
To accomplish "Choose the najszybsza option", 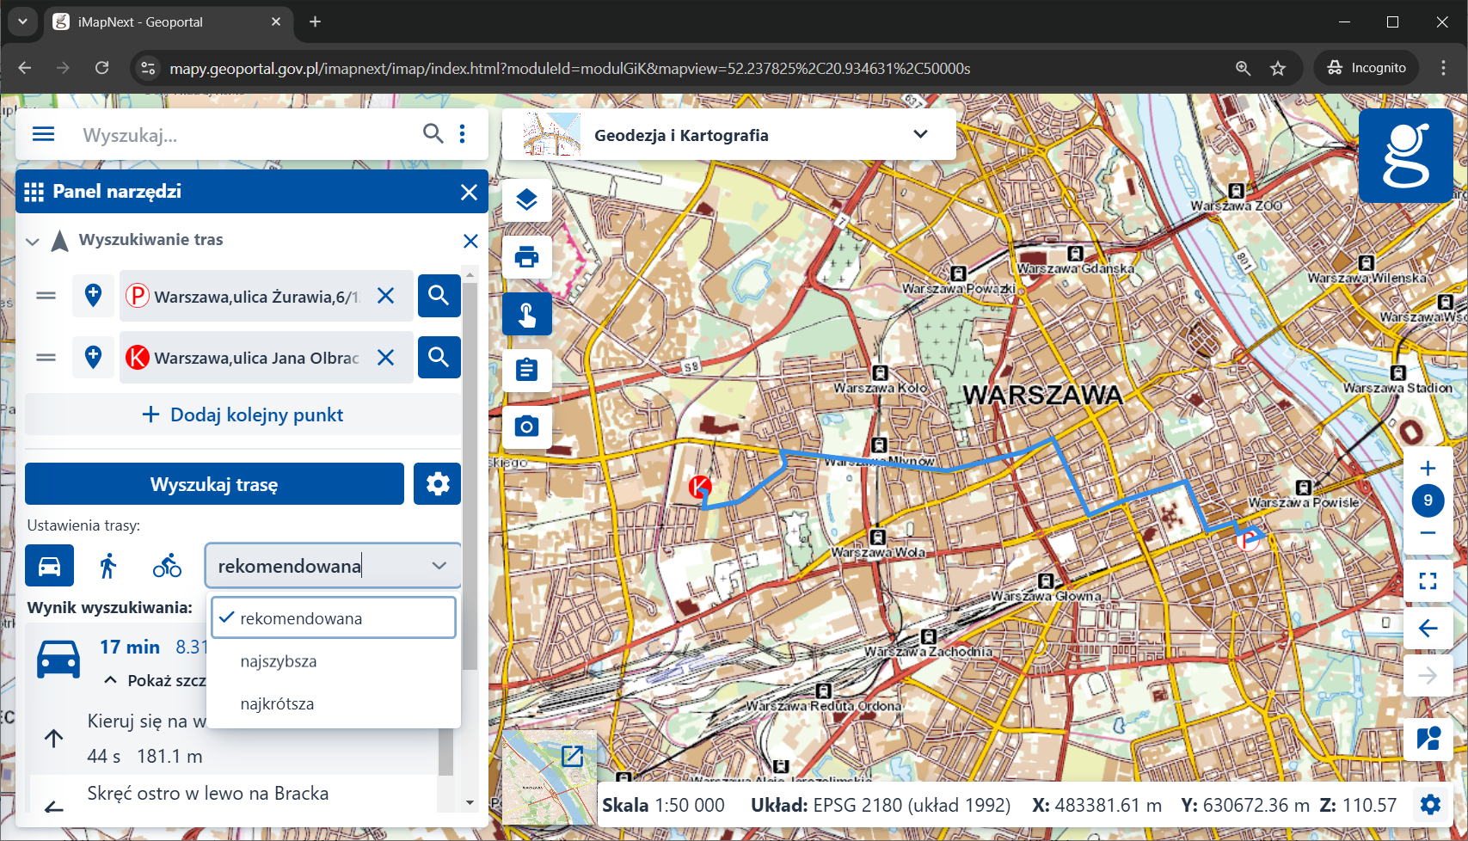I will [x=334, y=661].
